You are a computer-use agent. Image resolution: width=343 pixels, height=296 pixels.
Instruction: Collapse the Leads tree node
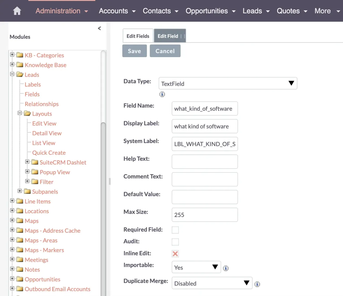tap(12, 74)
